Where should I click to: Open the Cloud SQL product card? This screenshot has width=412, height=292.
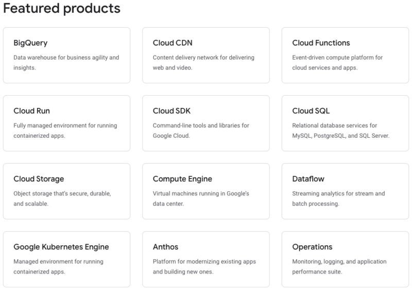click(345, 123)
